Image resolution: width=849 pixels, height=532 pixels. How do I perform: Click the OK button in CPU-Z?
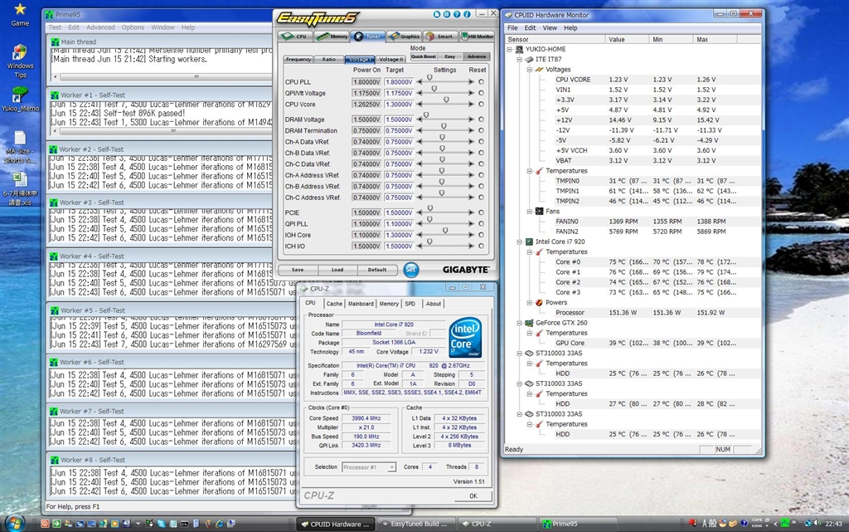[x=473, y=495]
